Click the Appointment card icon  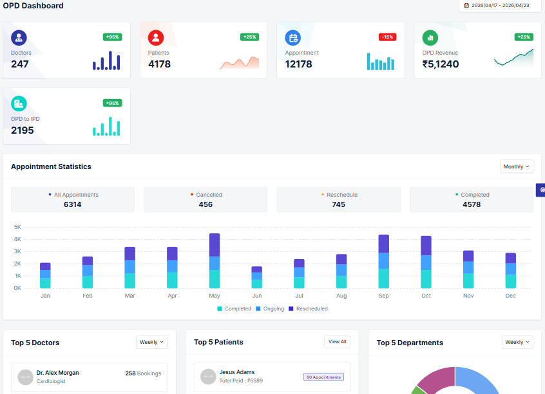[293, 37]
